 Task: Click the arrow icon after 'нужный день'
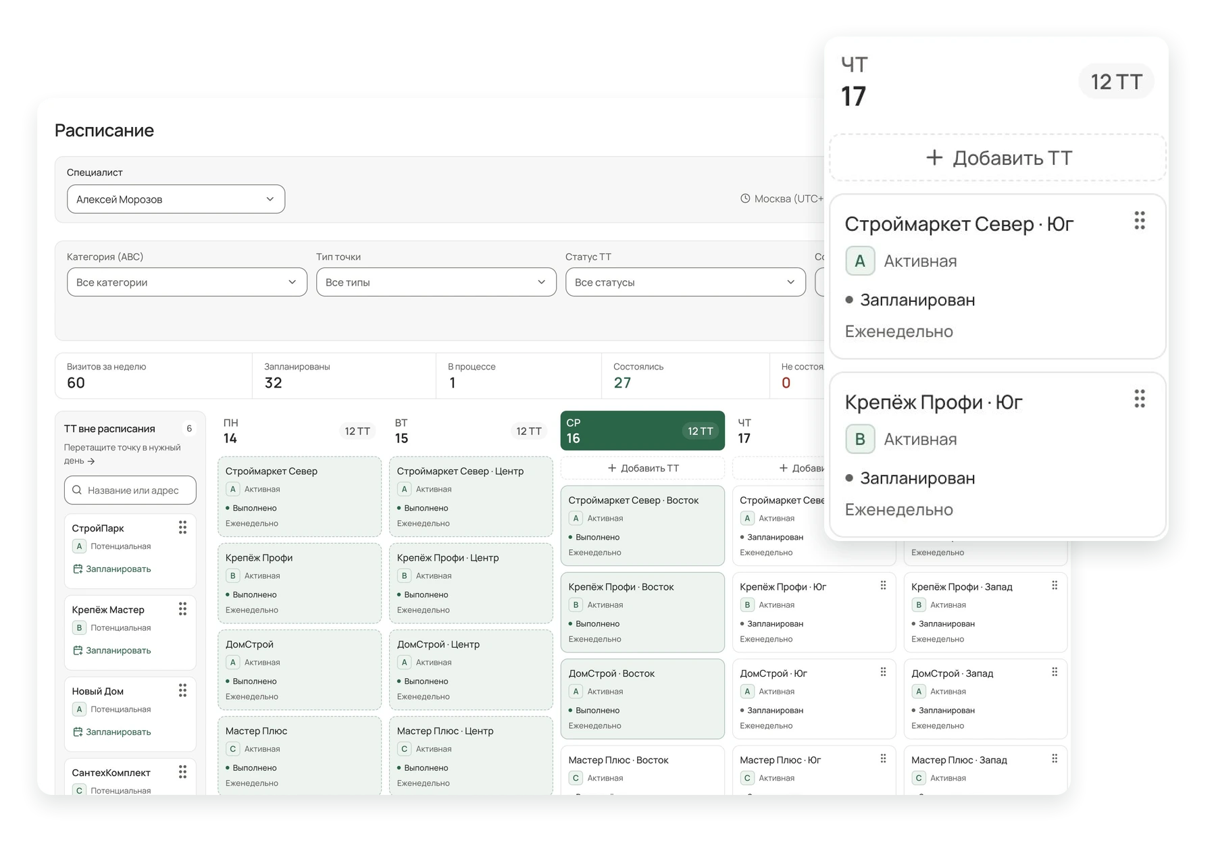click(91, 461)
